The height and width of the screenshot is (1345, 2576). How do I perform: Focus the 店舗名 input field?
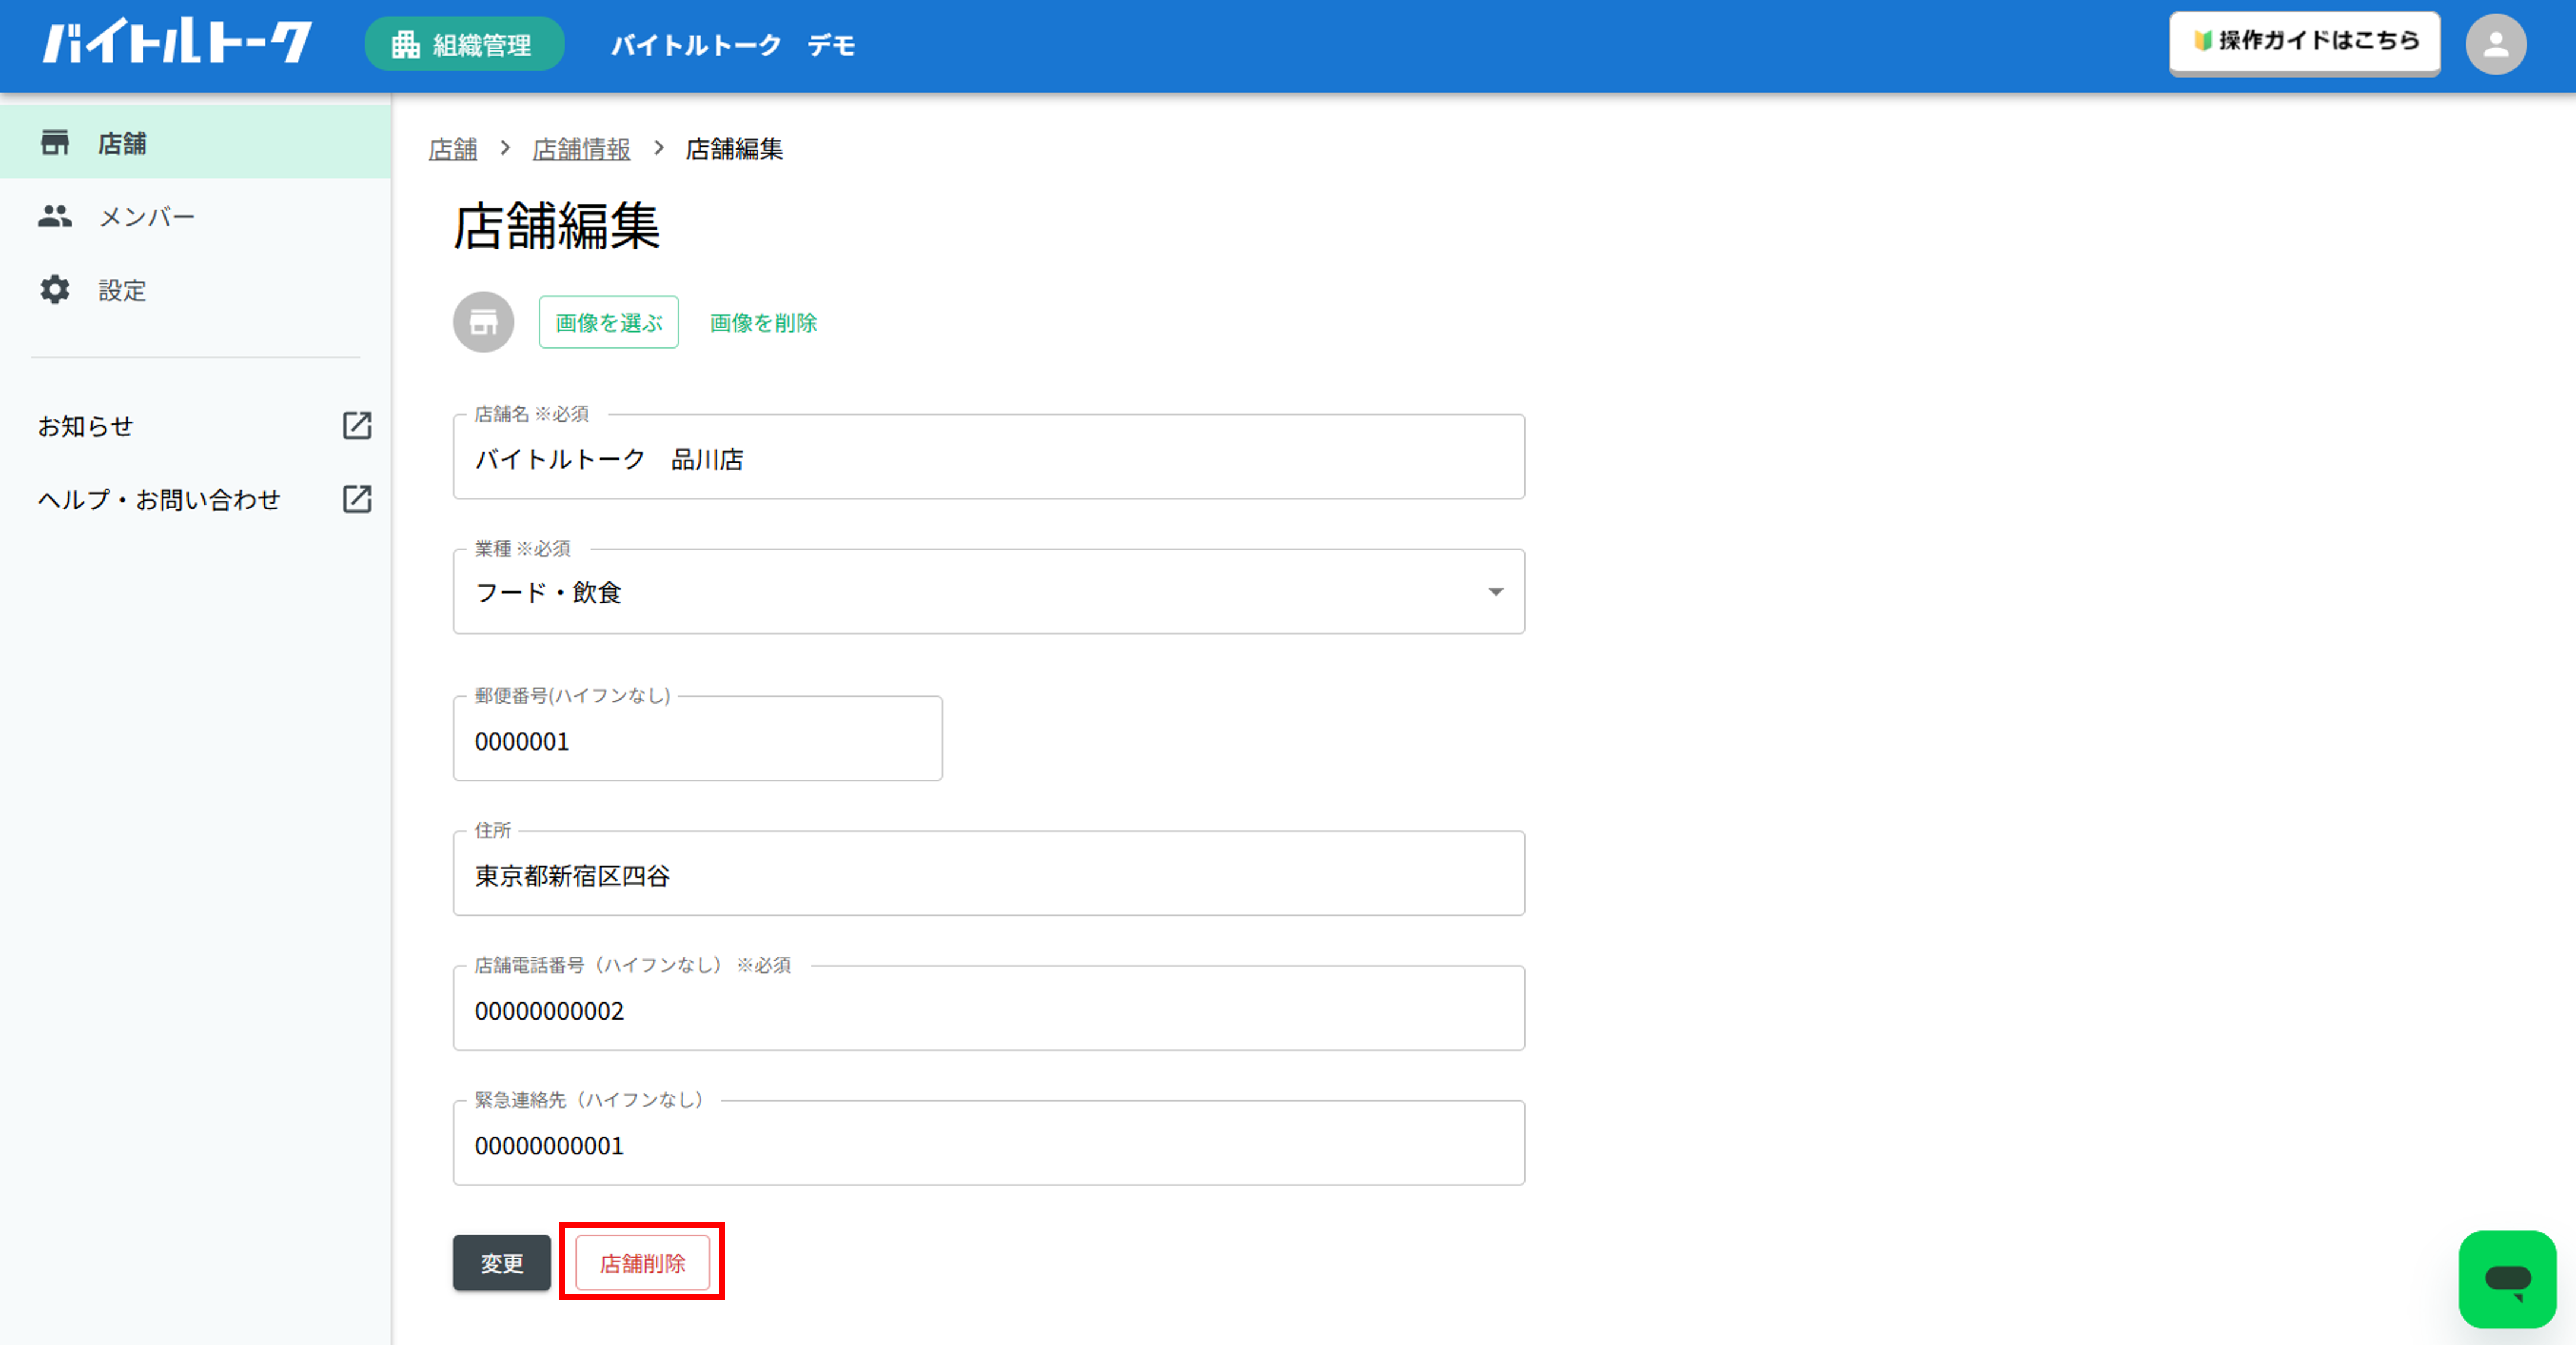pos(989,458)
